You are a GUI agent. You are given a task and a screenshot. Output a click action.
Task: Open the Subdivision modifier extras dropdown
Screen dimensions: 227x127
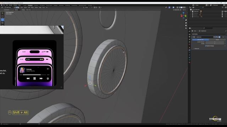(221, 37)
